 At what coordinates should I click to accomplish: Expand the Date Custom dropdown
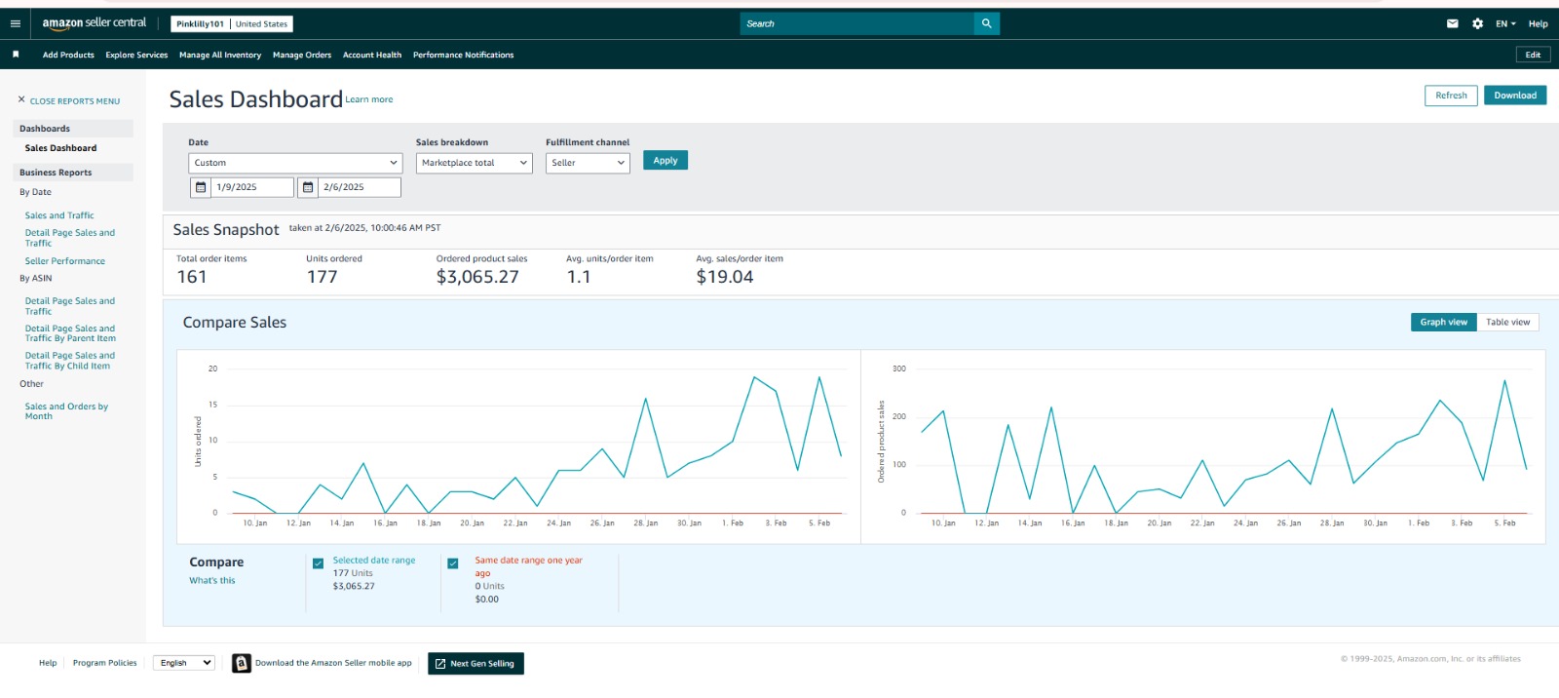[294, 163]
